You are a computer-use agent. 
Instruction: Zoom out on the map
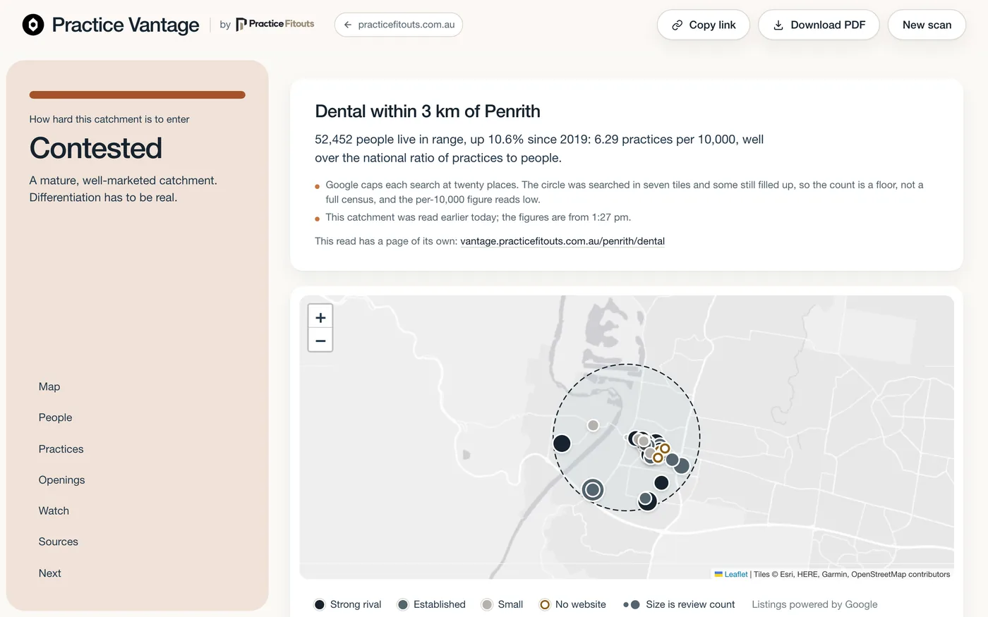click(320, 341)
